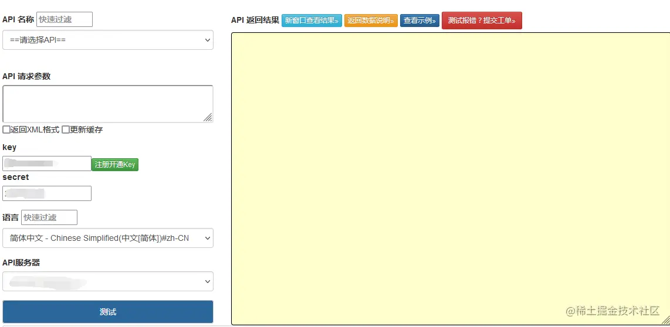The height and width of the screenshot is (327, 670).
Task: Click the API服务器 label
Action: (21, 263)
